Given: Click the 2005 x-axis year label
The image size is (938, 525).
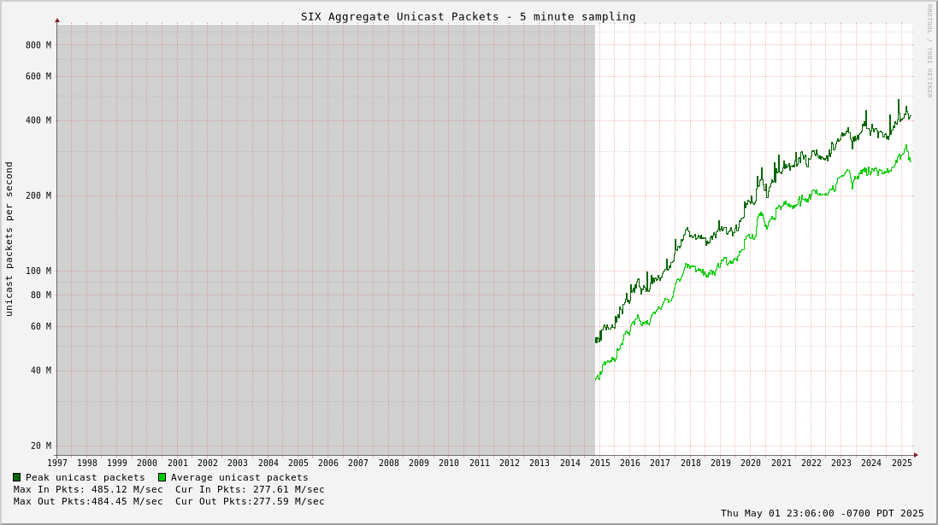Looking at the screenshot, I should click(x=298, y=463).
